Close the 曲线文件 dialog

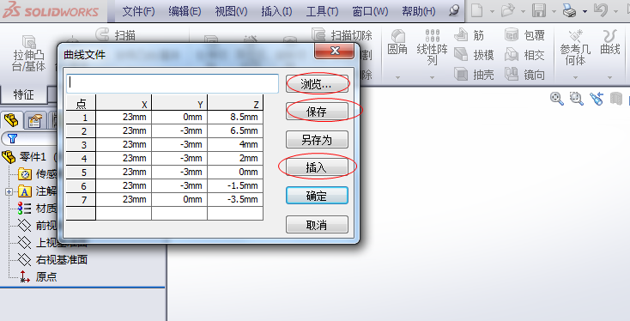(x=334, y=51)
